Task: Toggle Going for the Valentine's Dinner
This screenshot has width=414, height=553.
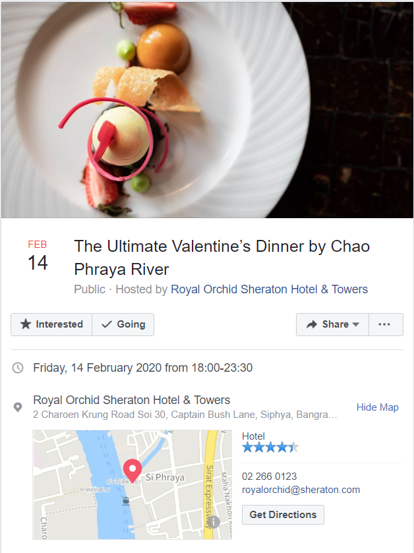Action: 123,324
